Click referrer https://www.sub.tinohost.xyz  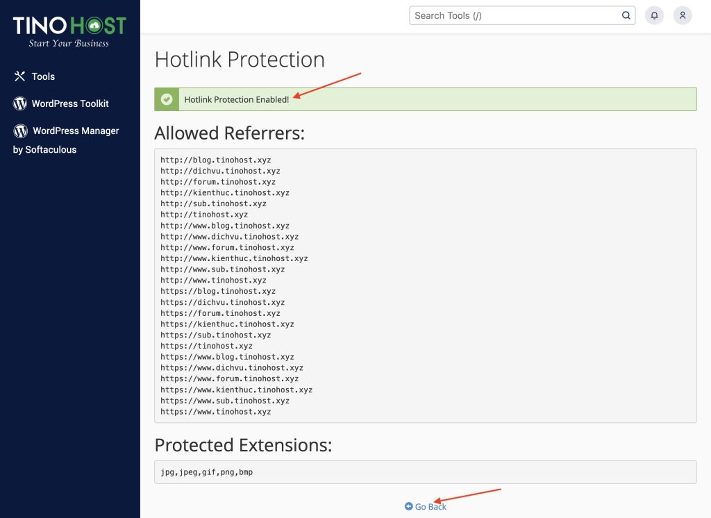pyautogui.click(x=225, y=401)
